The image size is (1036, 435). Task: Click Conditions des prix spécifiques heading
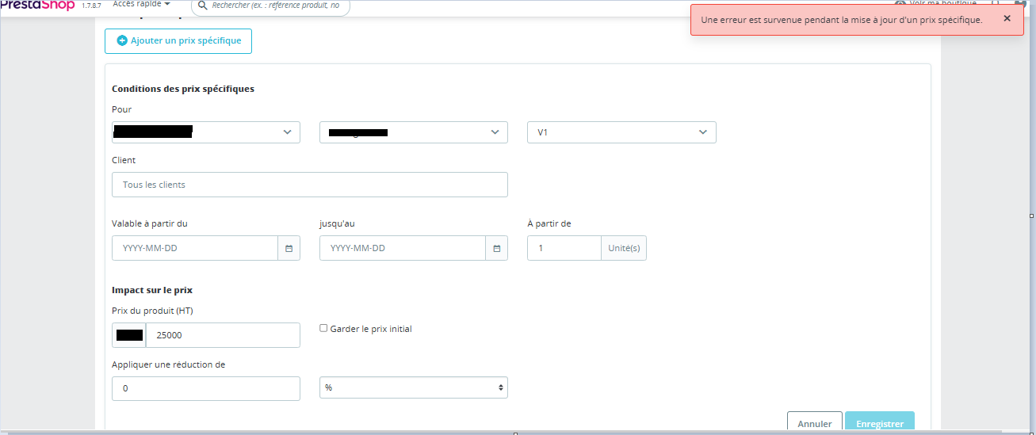(x=183, y=89)
